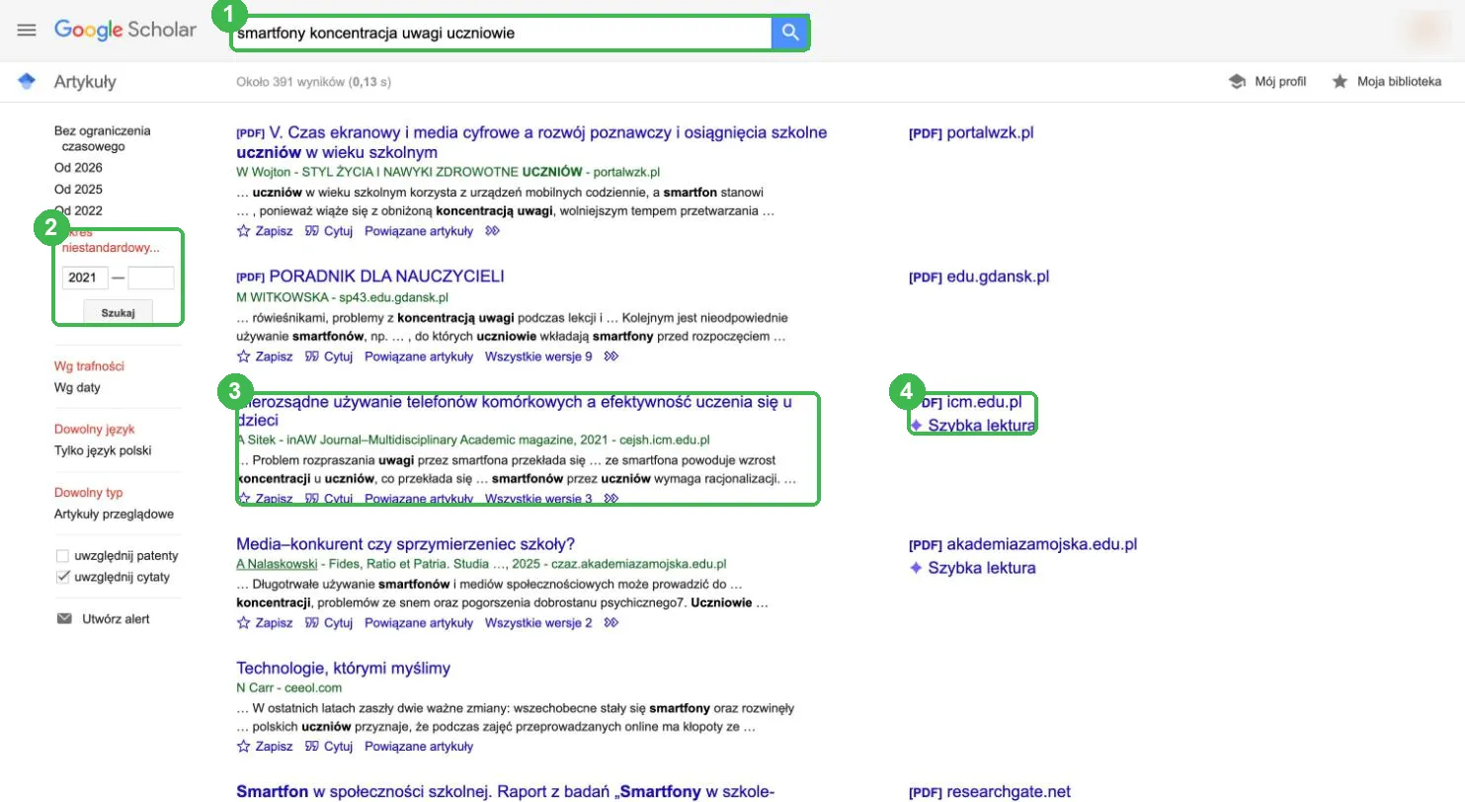Filter results Od 2025

coord(78,190)
